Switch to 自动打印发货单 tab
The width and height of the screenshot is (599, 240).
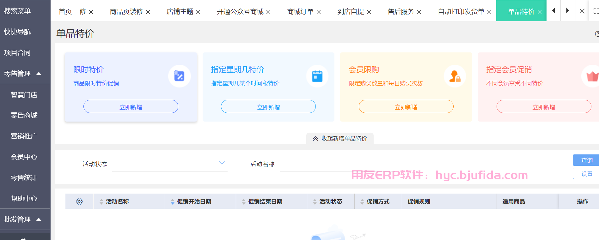point(461,12)
